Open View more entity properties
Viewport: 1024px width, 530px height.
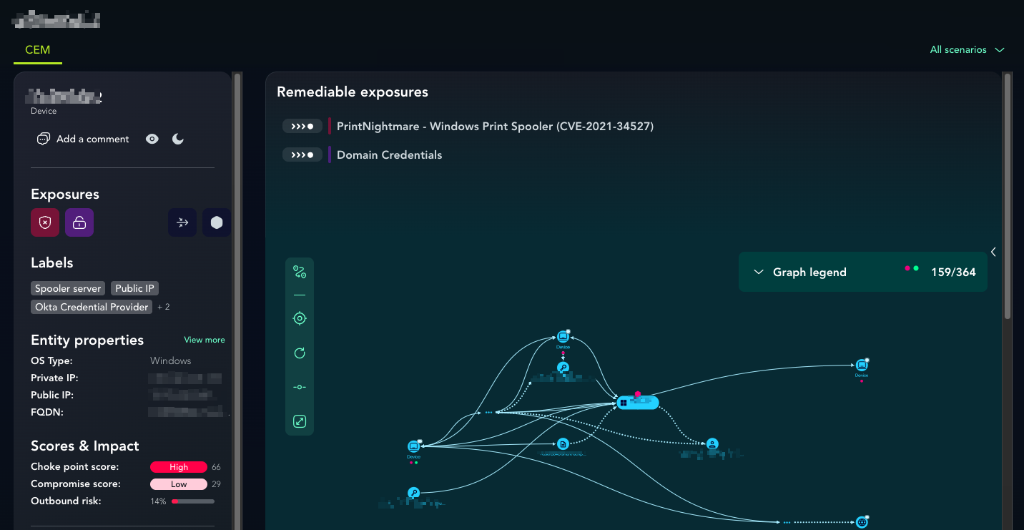(204, 340)
